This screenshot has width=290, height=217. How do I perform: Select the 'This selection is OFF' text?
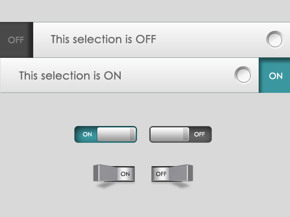[103, 39]
